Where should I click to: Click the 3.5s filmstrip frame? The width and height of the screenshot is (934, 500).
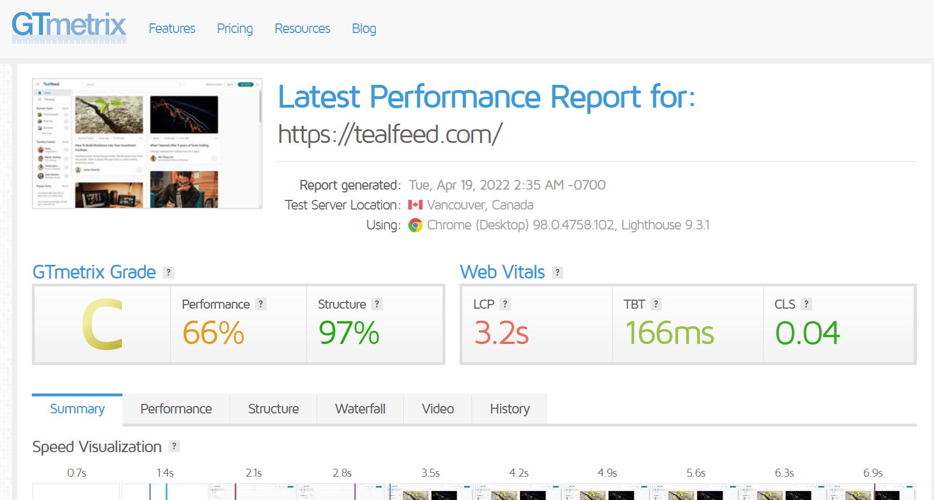pos(430,492)
